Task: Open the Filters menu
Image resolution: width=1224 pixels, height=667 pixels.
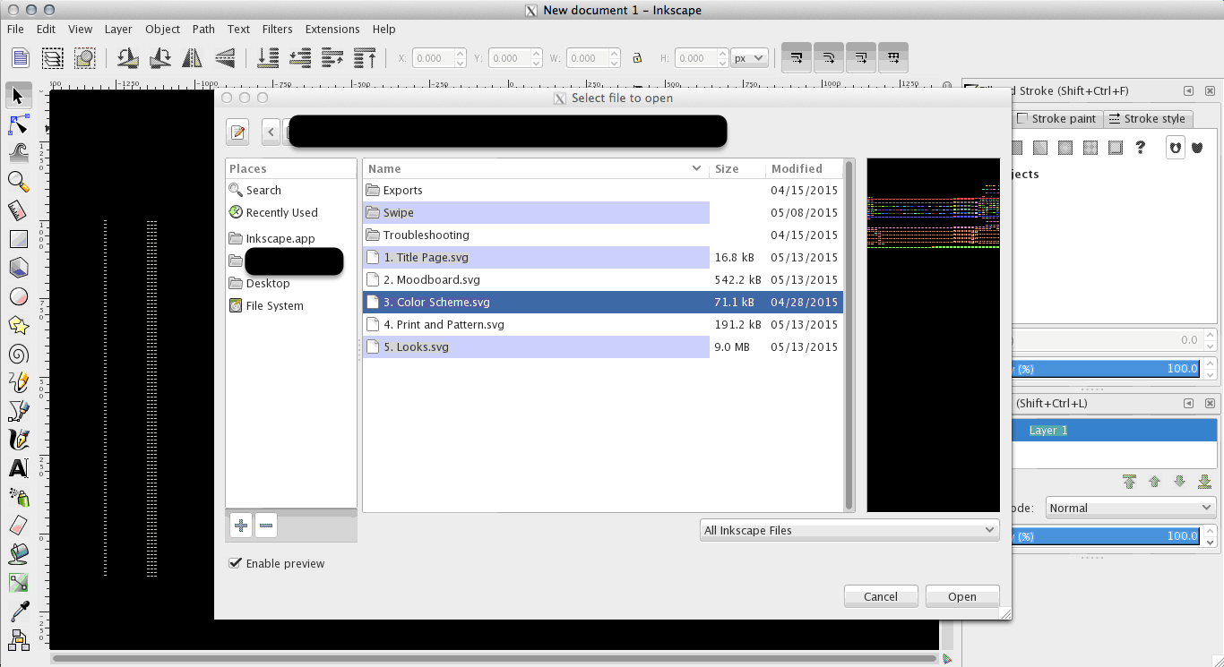Action: pyautogui.click(x=277, y=29)
